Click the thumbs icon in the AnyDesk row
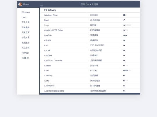The width and height of the screenshot is (157, 117). pos(124,55)
